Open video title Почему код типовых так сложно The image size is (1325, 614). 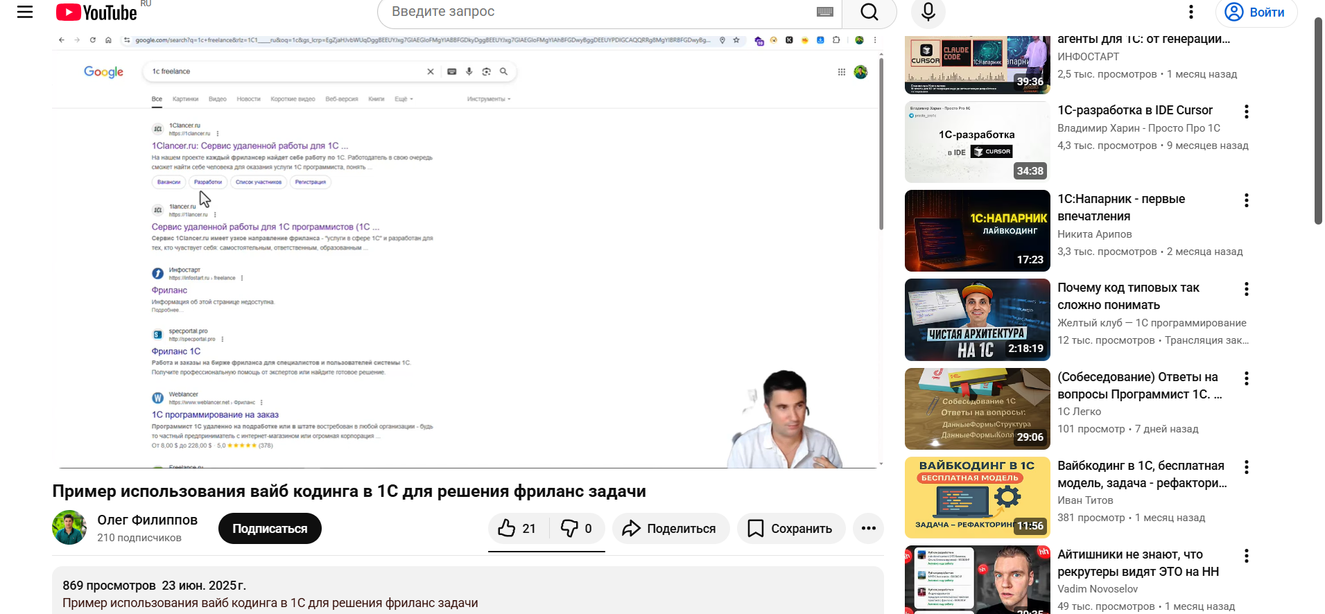1128,296
